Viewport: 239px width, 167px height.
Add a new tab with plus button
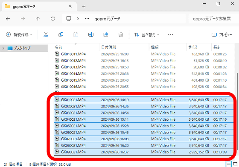pos(84,6)
